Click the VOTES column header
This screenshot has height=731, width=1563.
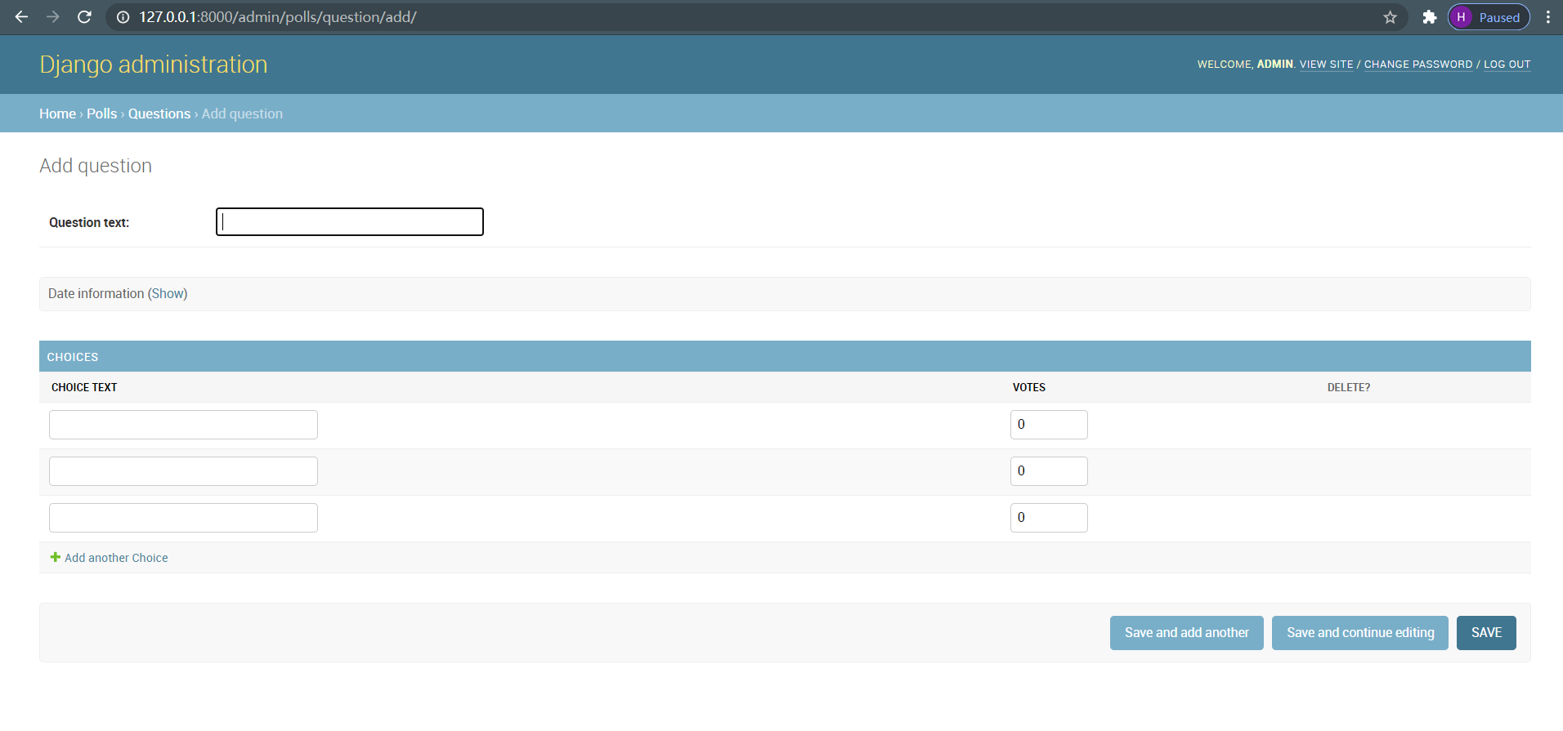1029,387
